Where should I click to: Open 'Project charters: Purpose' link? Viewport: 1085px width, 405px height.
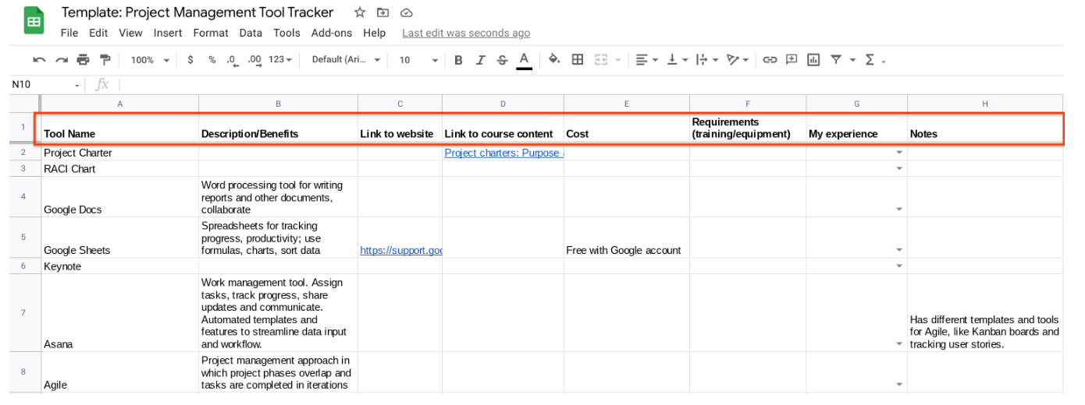(504, 153)
